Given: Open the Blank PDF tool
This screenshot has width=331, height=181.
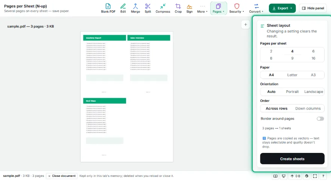Looking at the screenshot, I should coord(108,8).
